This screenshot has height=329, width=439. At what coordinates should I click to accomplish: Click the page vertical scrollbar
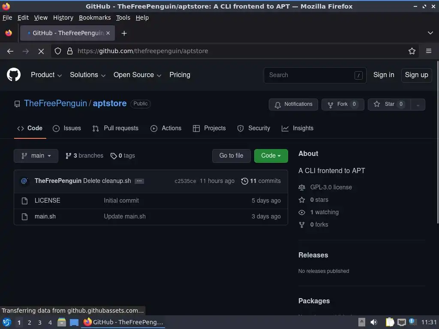[x=438, y=142]
